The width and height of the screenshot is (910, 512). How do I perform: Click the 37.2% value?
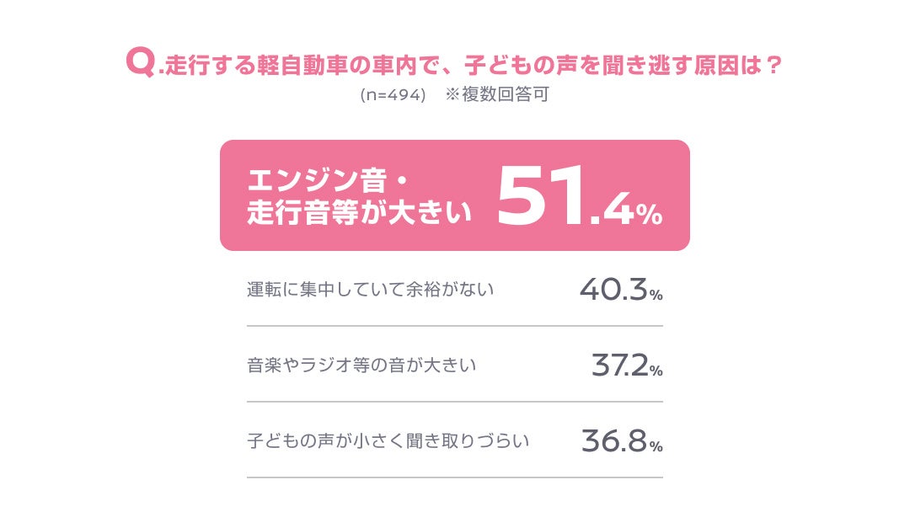(x=626, y=366)
